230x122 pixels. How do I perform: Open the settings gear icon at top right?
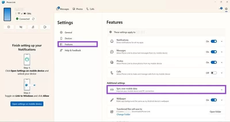(226, 9)
